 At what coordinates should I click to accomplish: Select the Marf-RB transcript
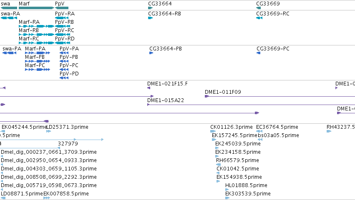coord(36,35)
